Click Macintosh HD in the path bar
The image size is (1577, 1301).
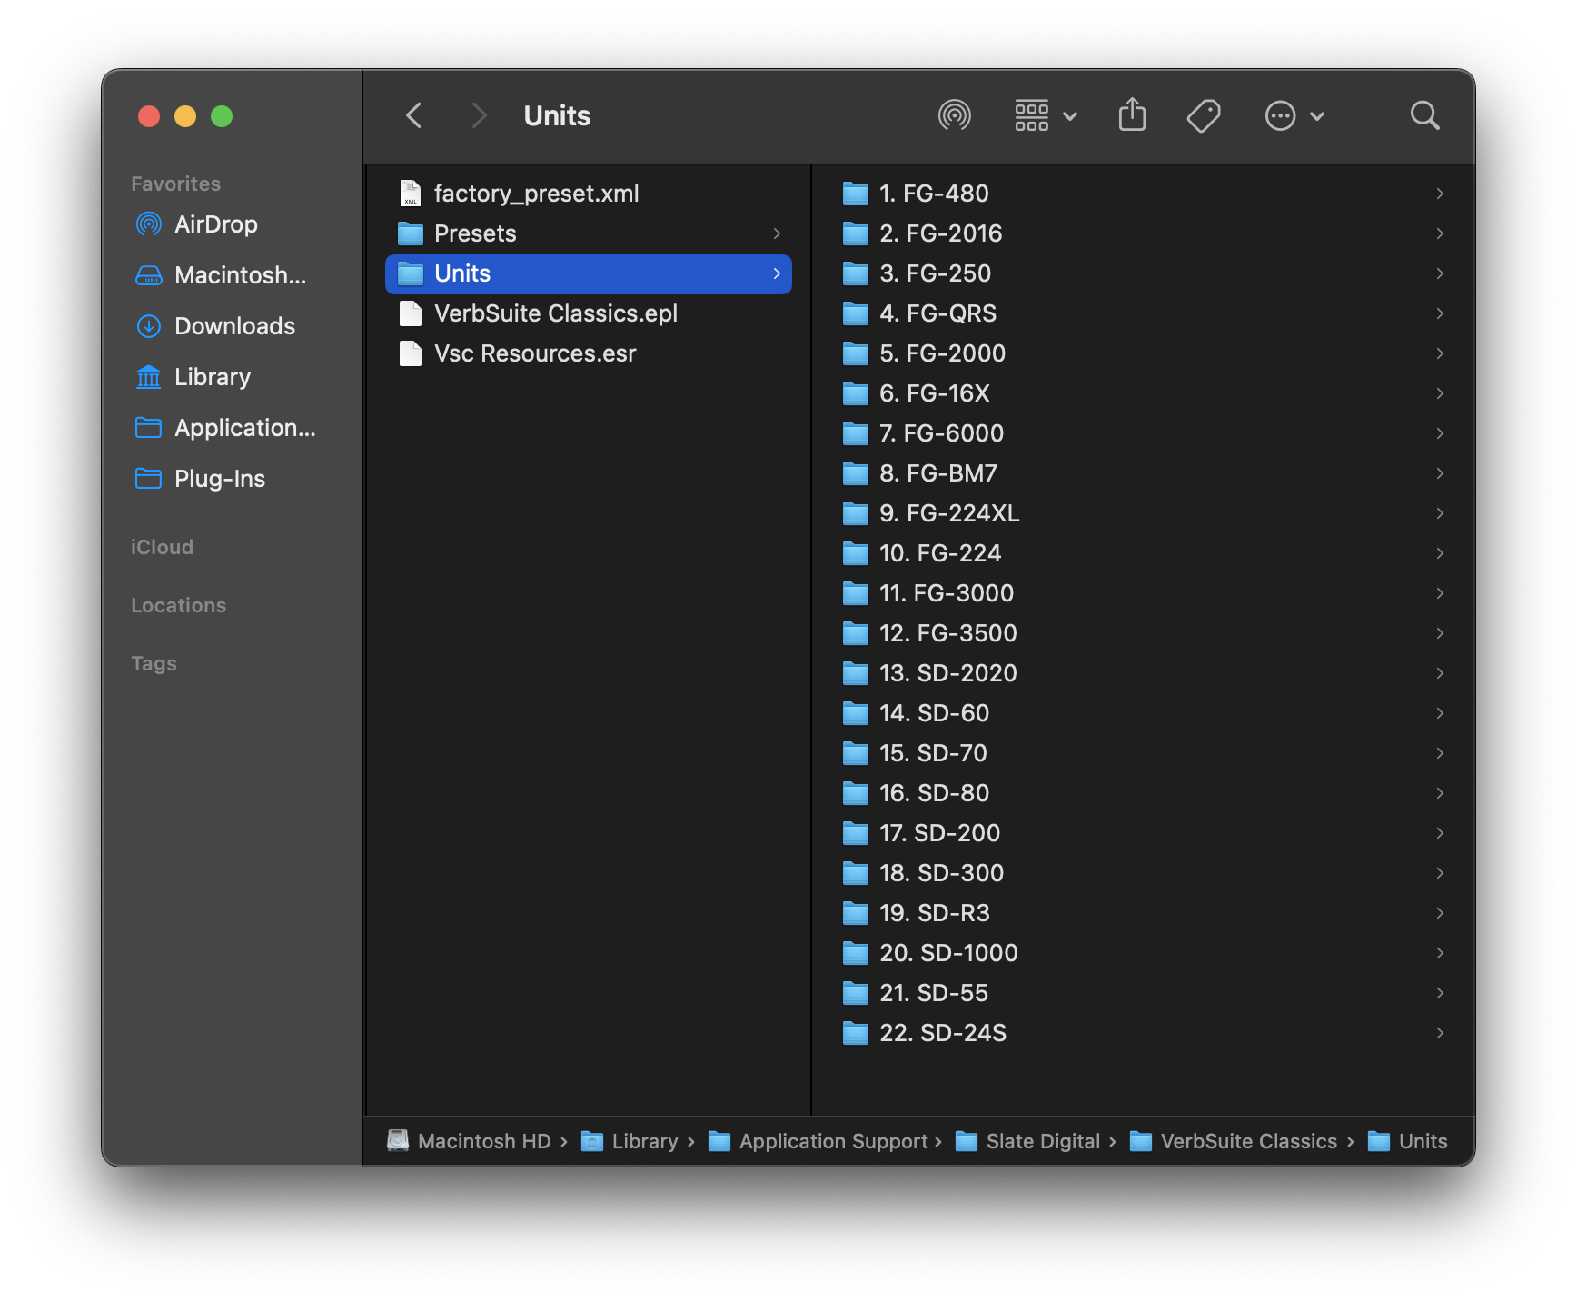pyautogui.click(x=469, y=1141)
